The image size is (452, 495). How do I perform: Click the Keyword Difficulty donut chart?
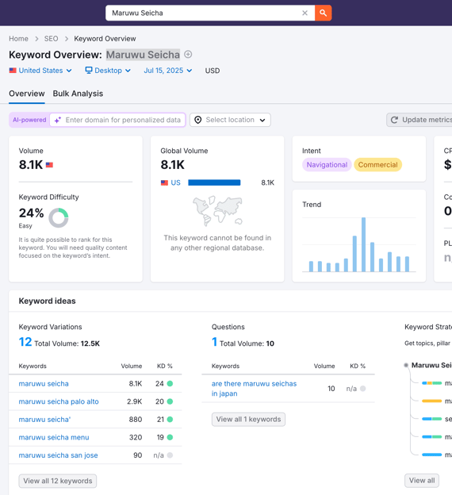(x=59, y=218)
